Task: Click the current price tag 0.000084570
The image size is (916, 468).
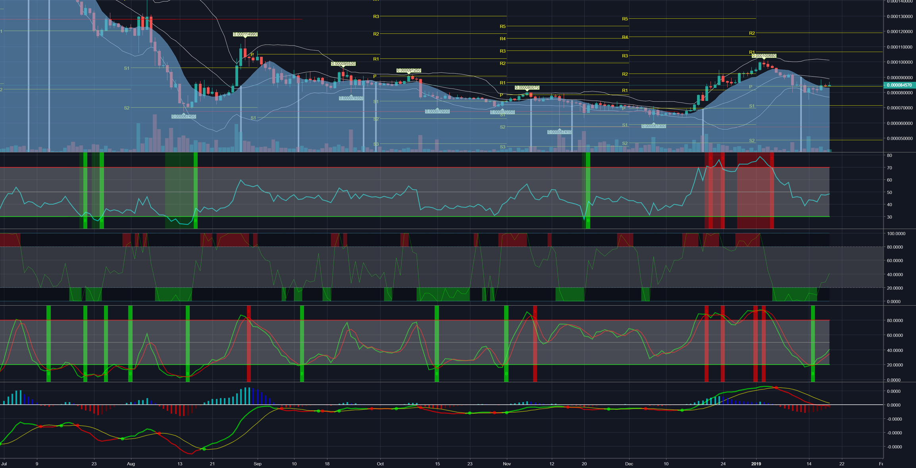Action: (x=899, y=85)
